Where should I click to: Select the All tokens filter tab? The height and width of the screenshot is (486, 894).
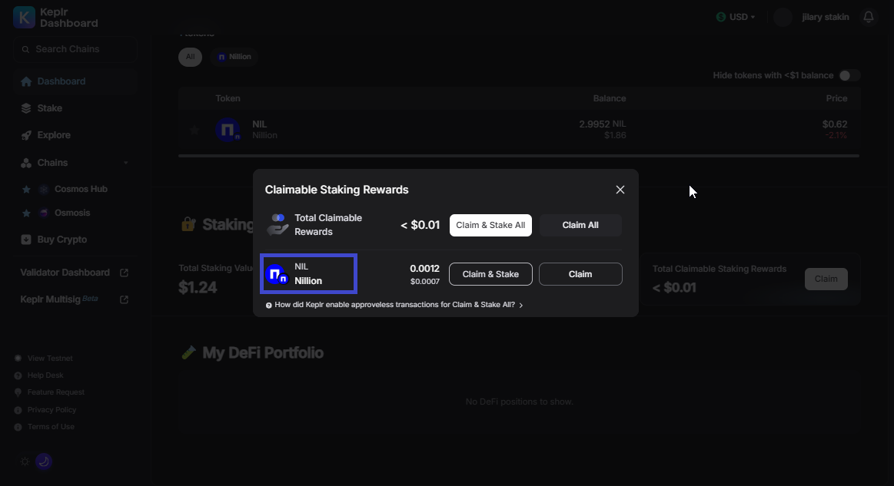(190, 56)
